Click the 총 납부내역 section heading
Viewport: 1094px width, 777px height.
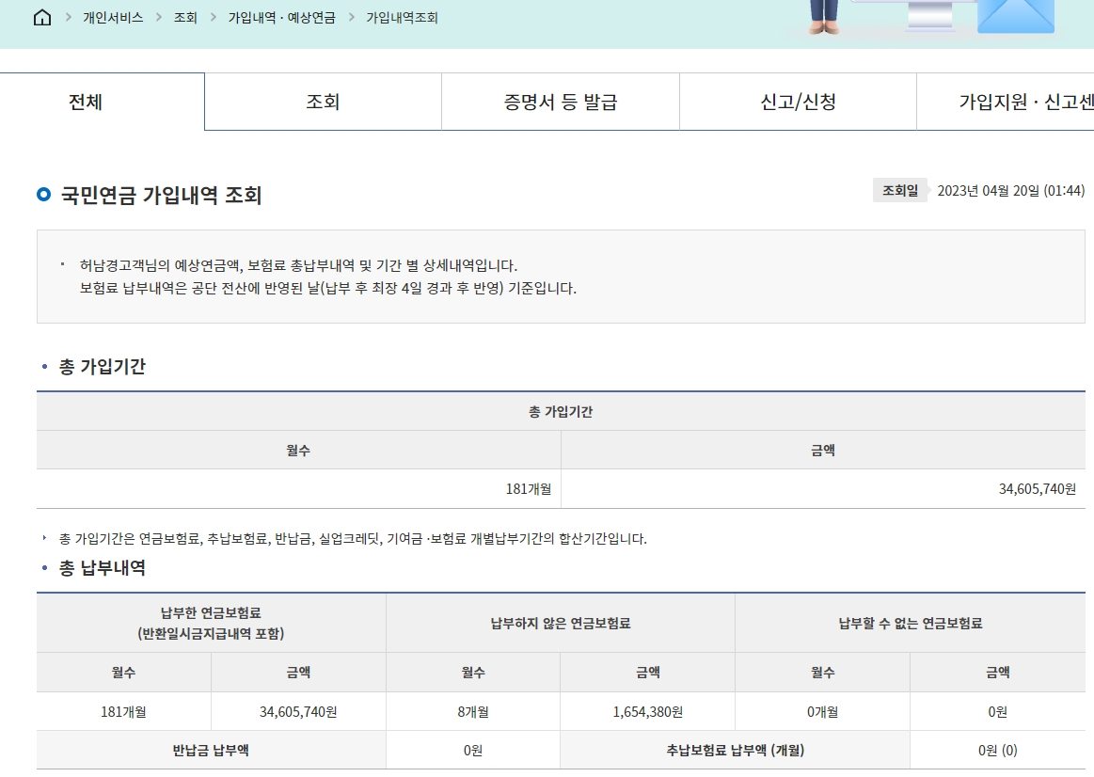(x=102, y=568)
